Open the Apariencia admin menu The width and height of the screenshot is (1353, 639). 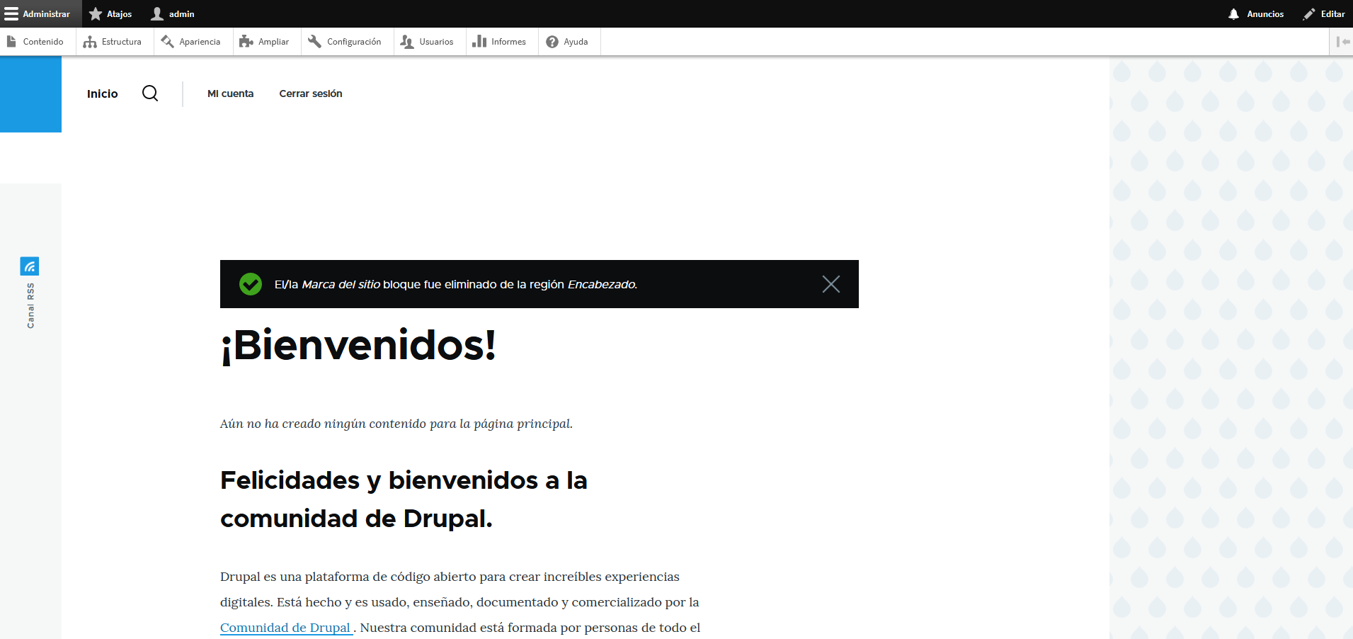[191, 42]
